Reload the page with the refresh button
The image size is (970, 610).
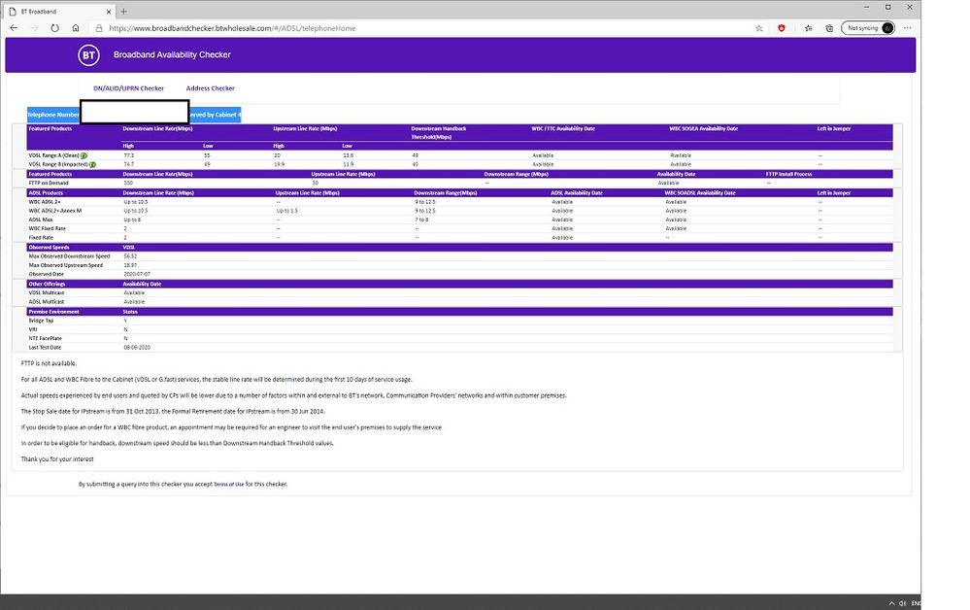tap(56, 28)
